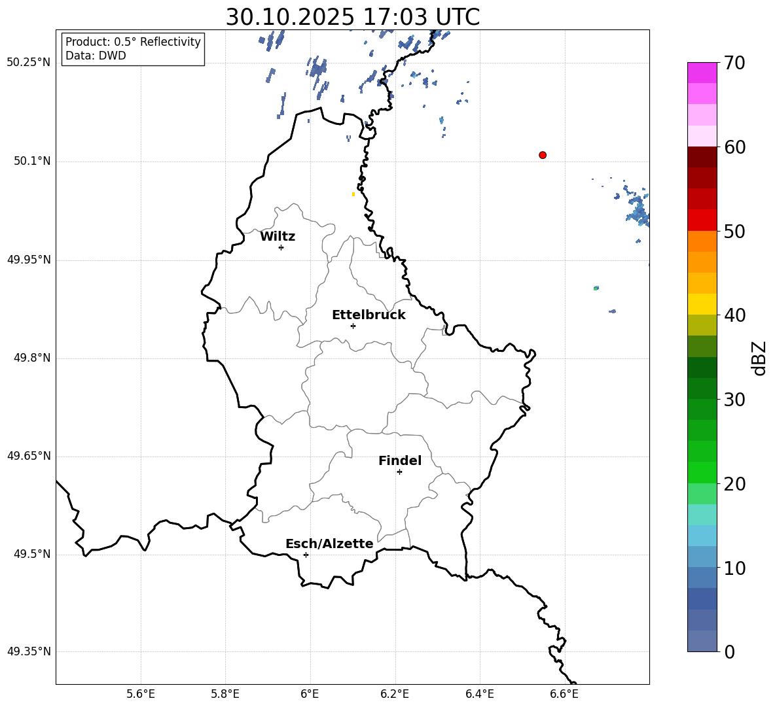Click the colorbar tick value 40

coord(734,315)
